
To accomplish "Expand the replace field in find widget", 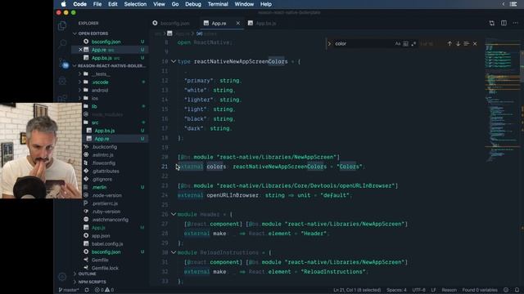I will (x=329, y=43).
